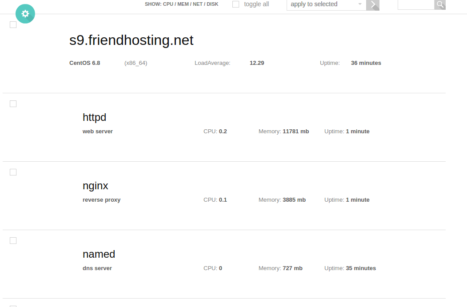This screenshot has width=467, height=307.
Task: Show DISK graphs
Action: (x=212, y=4)
